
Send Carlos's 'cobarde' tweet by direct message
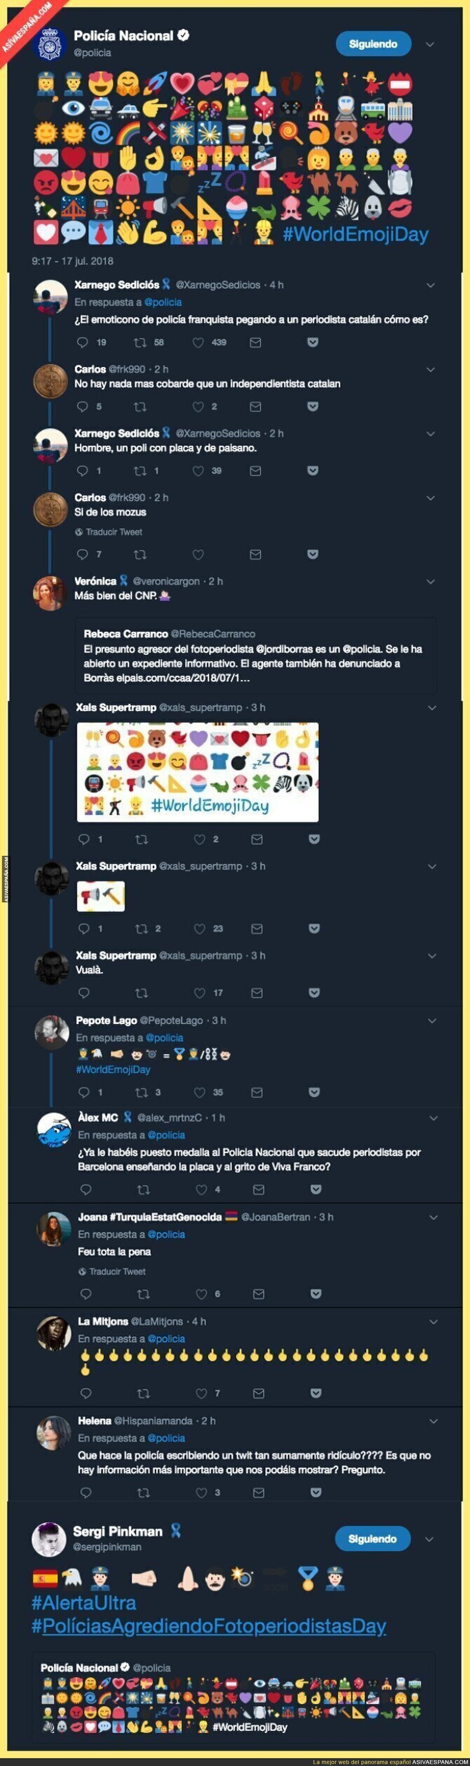click(x=255, y=407)
